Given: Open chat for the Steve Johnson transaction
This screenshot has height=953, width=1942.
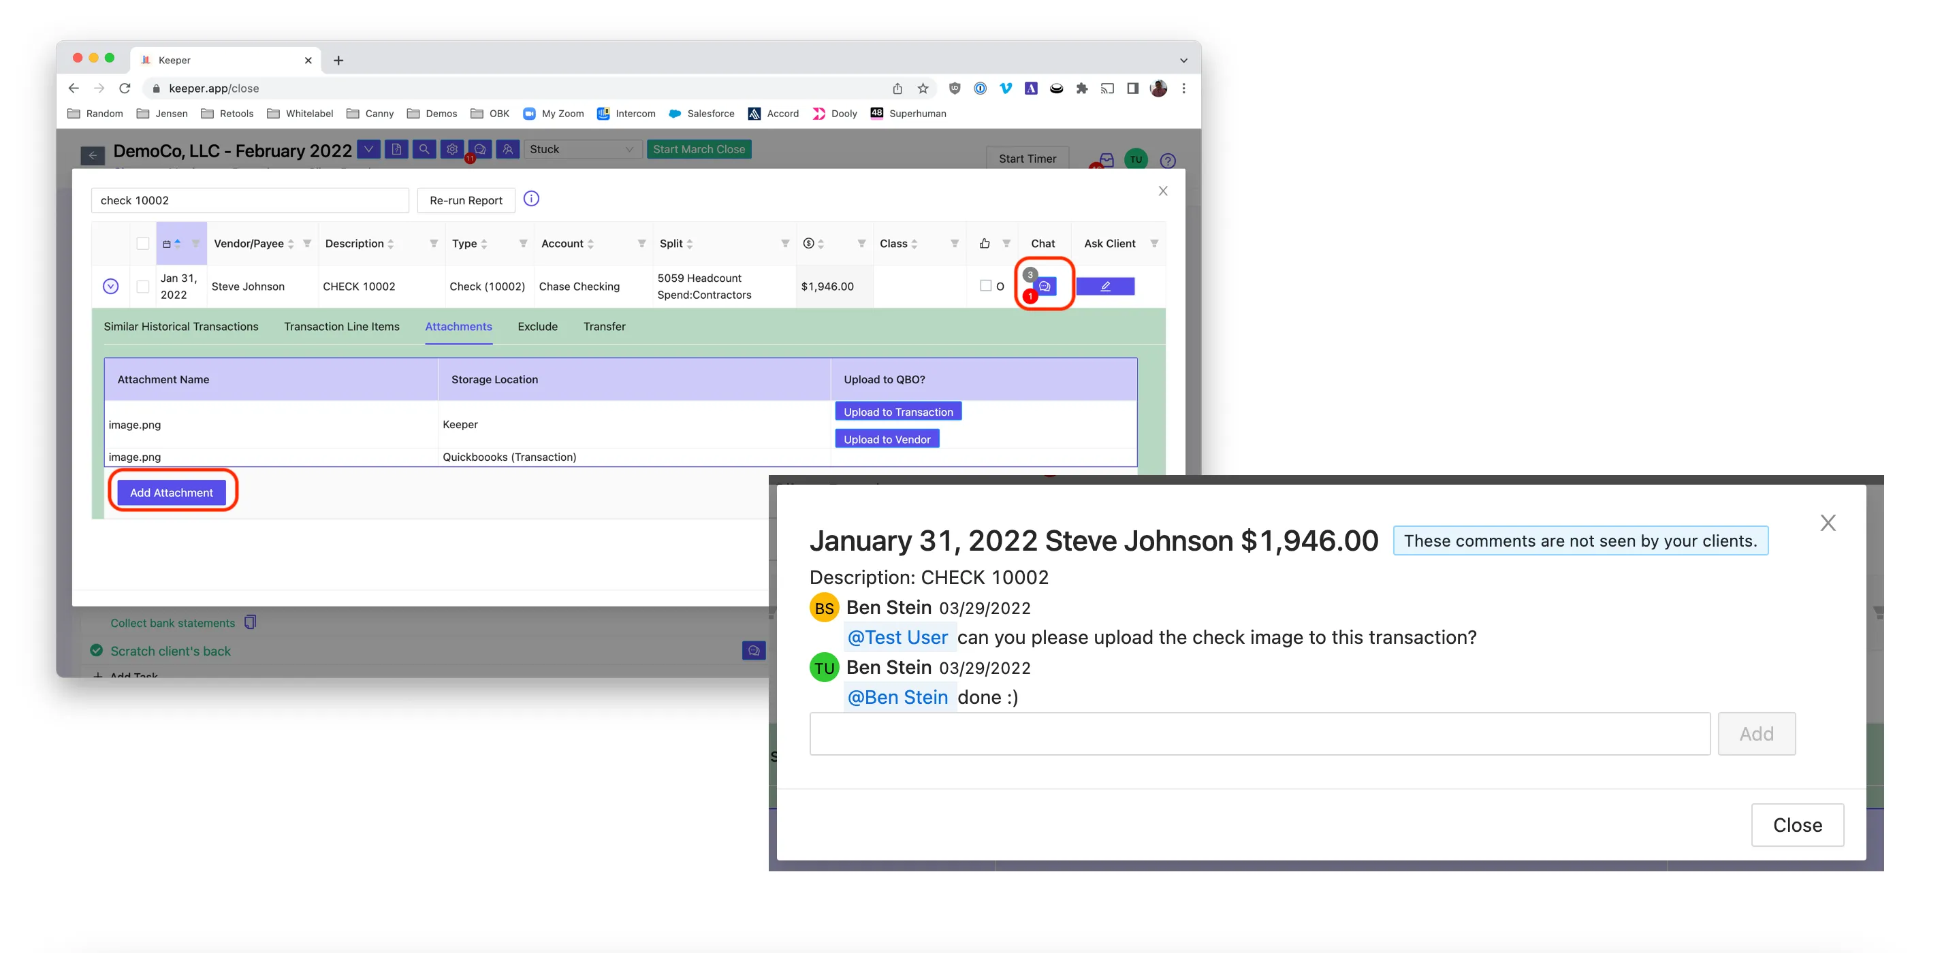Looking at the screenshot, I should 1045,287.
